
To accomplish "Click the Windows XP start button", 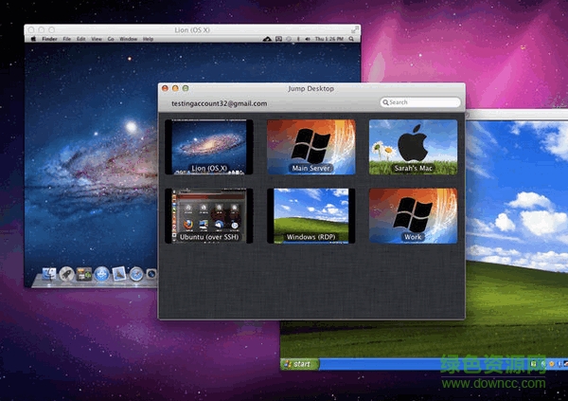I will [x=301, y=364].
